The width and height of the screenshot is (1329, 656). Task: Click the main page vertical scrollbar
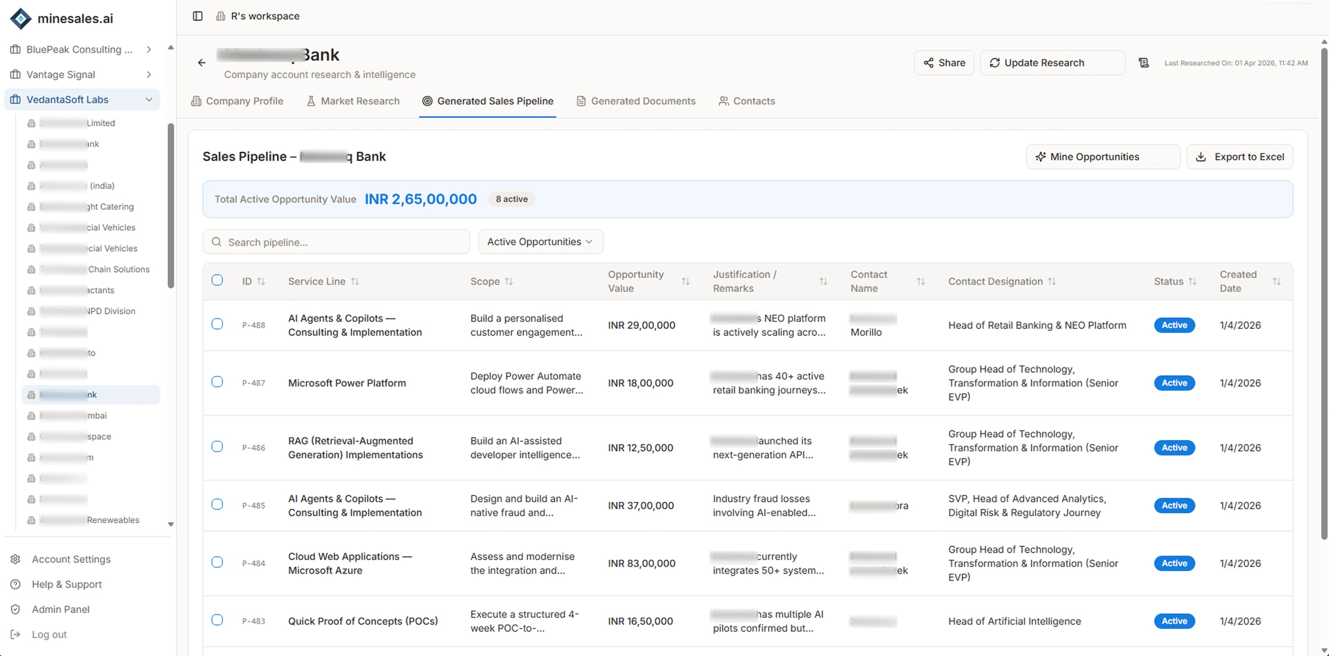point(1325,294)
